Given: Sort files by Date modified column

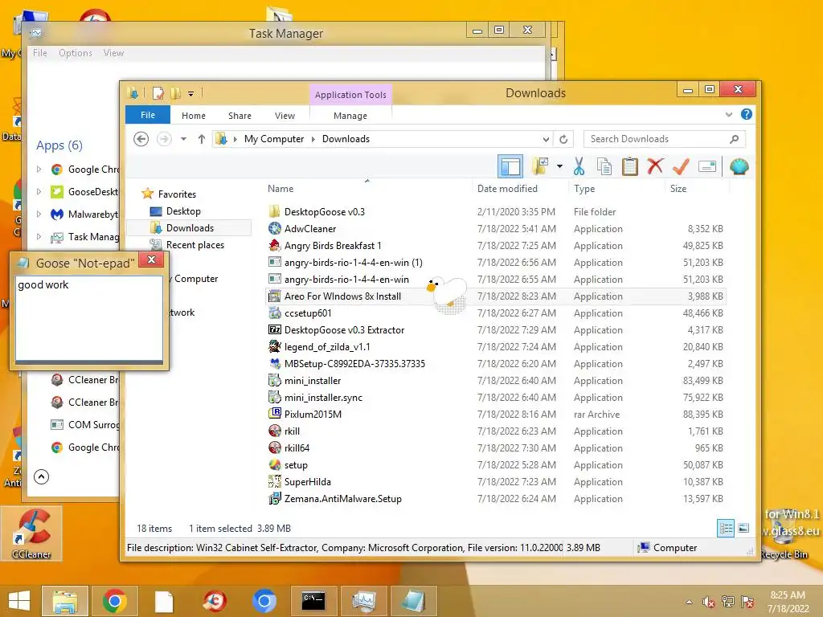Looking at the screenshot, I should [x=507, y=188].
